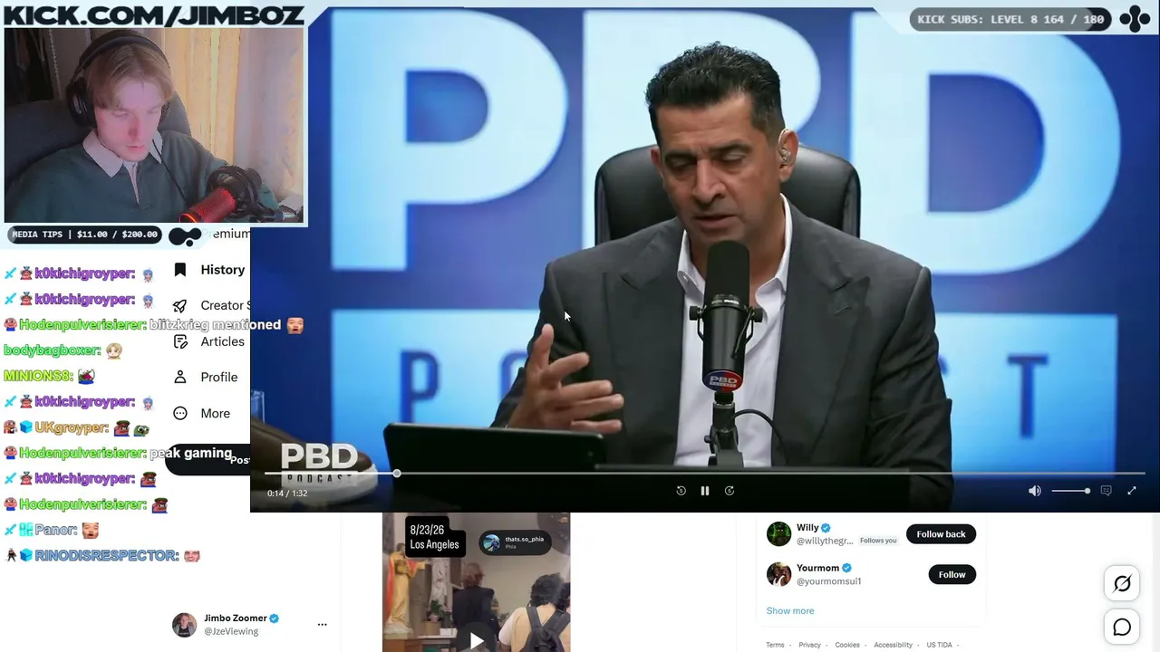Enter fullscreen with the expand icon
The height and width of the screenshot is (652, 1160).
tap(1132, 491)
